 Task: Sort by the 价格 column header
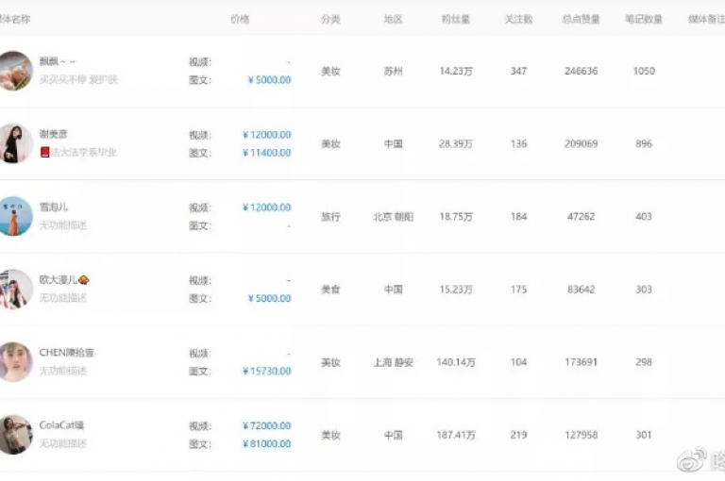point(240,20)
